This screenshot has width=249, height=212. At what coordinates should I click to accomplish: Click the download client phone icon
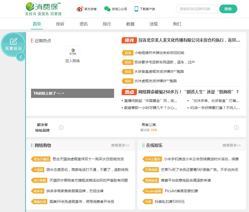click(136, 8)
